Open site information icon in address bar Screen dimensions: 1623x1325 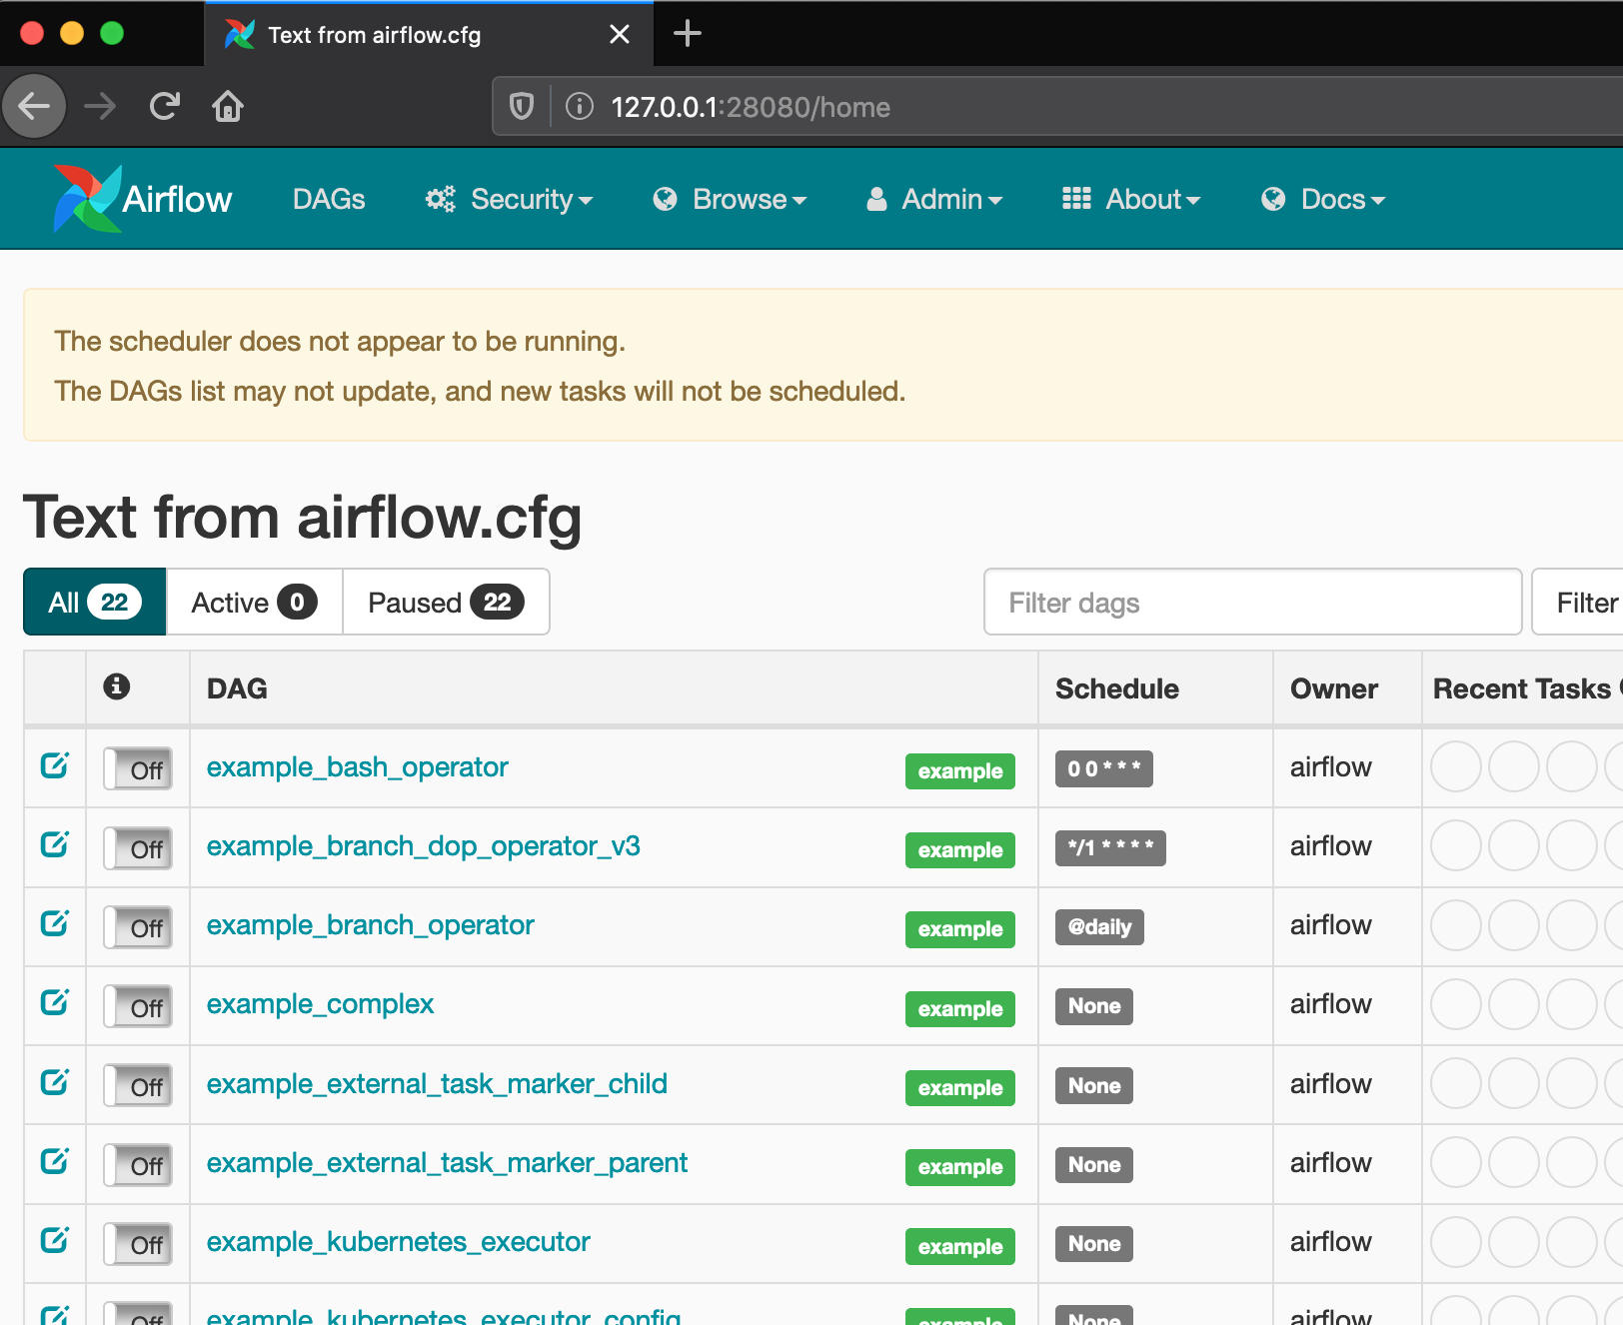coord(580,106)
